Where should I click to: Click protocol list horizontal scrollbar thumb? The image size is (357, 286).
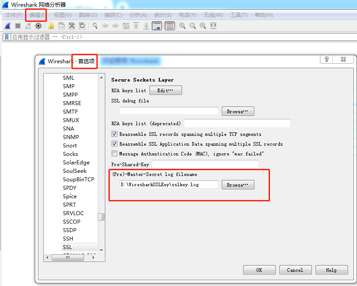click(x=68, y=257)
